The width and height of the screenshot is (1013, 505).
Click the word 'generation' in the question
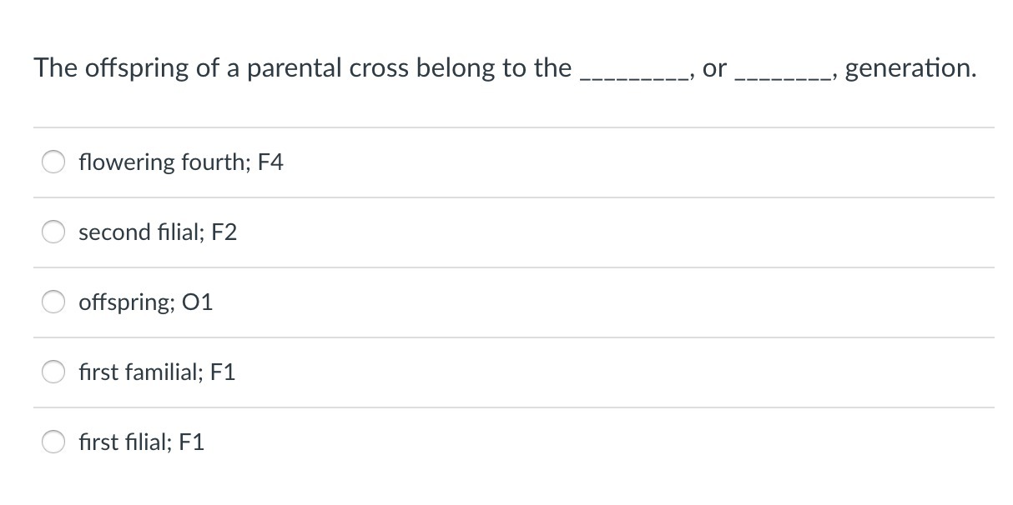coord(909,68)
